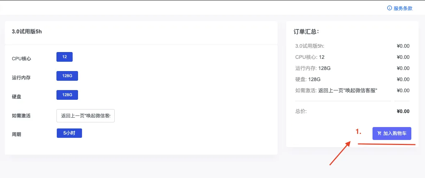Choose the 128G 运行内存 option
The width and height of the screenshot is (425, 178).
67,76
